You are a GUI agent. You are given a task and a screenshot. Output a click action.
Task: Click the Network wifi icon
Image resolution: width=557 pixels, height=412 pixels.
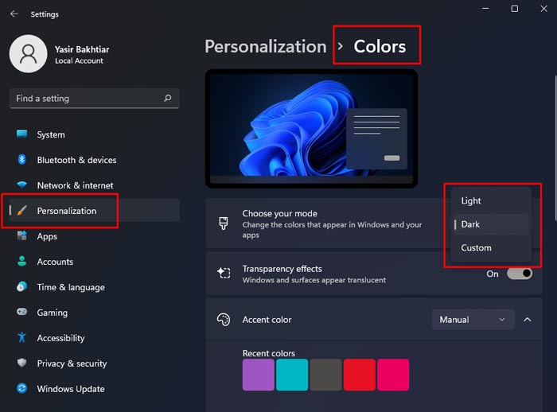click(x=22, y=185)
